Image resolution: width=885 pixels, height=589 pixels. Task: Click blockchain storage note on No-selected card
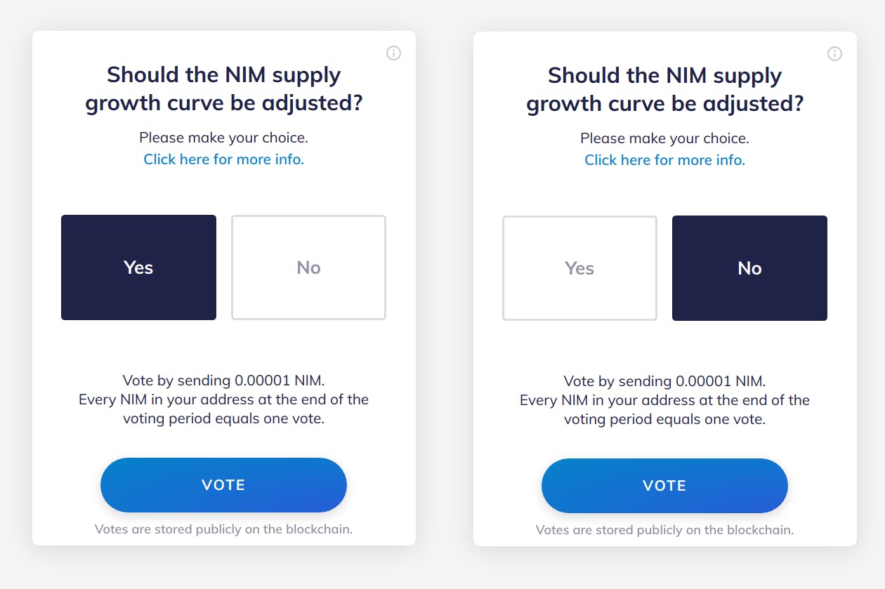(664, 530)
